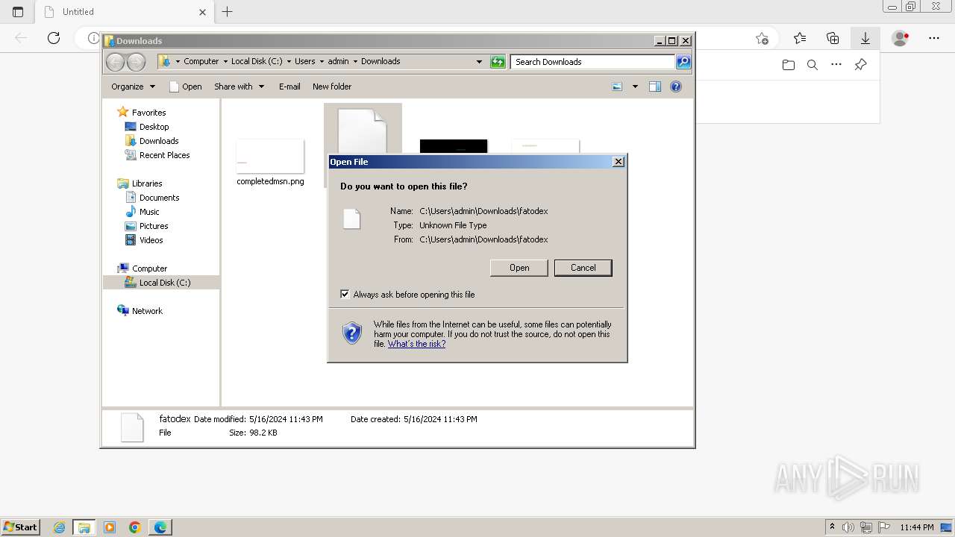Click the Edge profile avatar icon
This screenshot has height=537, width=955.
pos(901,38)
